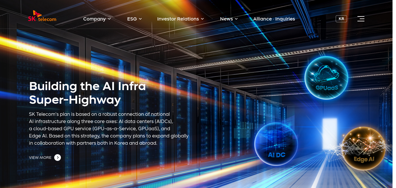This screenshot has height=188, width=396.
Task: Go to Alliance · Inquiries page
Action: click(274, 19)
